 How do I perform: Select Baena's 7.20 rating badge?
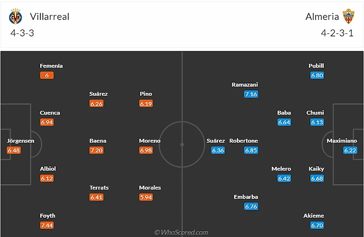coord(97,150)
